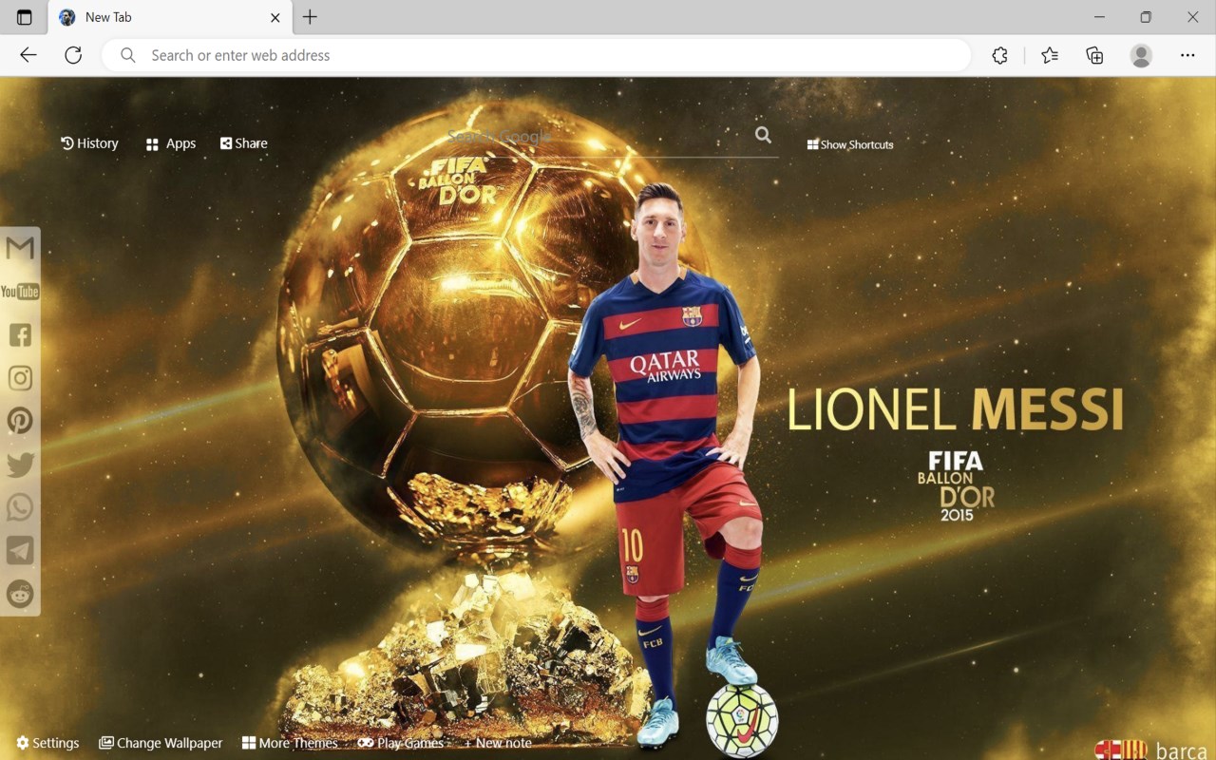Image resolution: width=1216 pixels, height=760 pixels.
Task: Open Twitter from the sidebar
Action: [20, 465]
